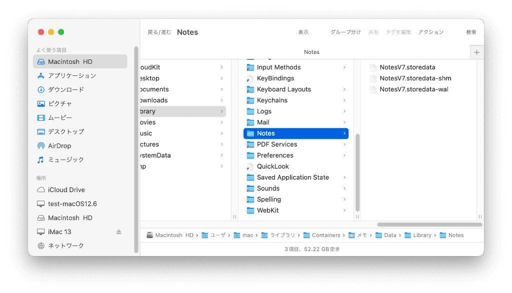Click the iCloud Drive cloud icon

coord(41,190)
